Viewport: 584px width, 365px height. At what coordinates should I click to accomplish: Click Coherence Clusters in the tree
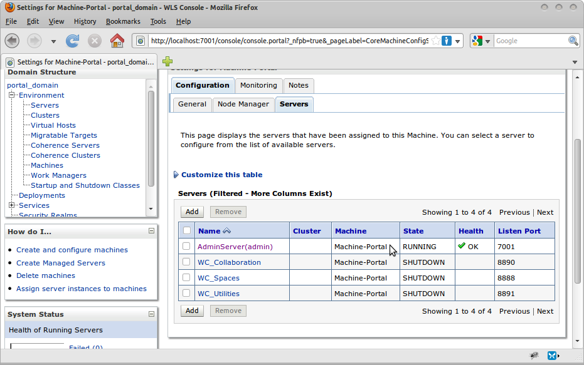tap(65, 155)
